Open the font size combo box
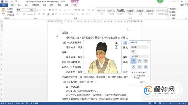The height and width of the screenshot is (105, 188). [32, 10]
